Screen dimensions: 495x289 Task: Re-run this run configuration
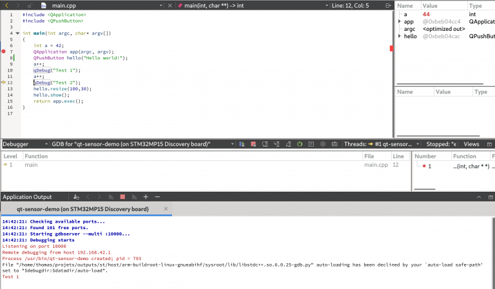[x=111, y=197]
